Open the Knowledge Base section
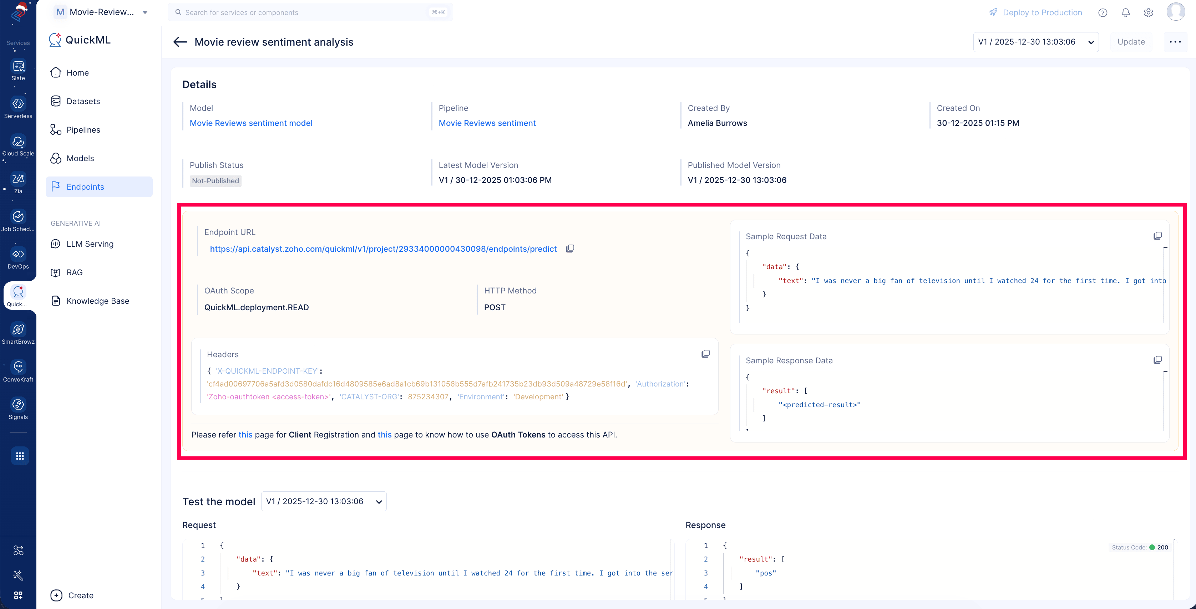Viewport: 1196px width, 609px height. [99, 301]
